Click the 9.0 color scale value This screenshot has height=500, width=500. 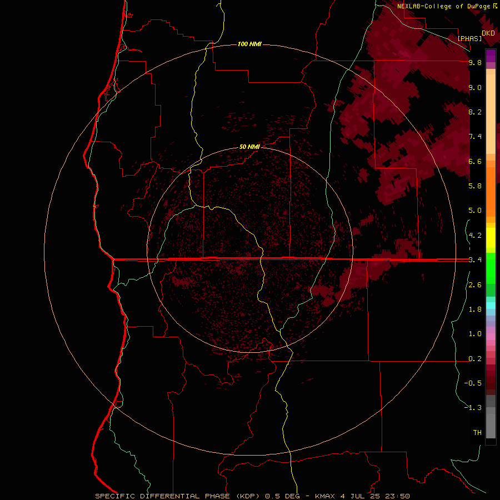[x=475, y=87]
